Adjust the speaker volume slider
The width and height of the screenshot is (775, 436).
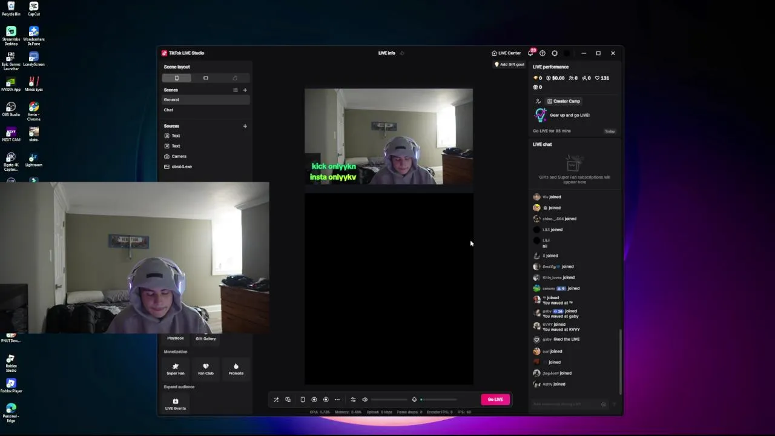(x=389, y=400)
